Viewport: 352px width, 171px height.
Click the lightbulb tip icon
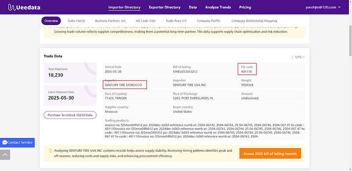(x=51, y=151)
